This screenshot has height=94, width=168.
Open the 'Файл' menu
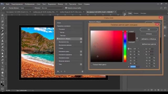8,4
